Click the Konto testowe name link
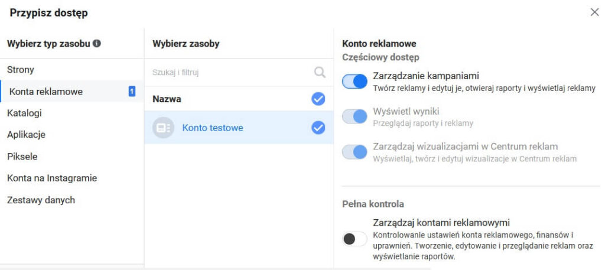 pyautogui.click(x=213, y=128)
